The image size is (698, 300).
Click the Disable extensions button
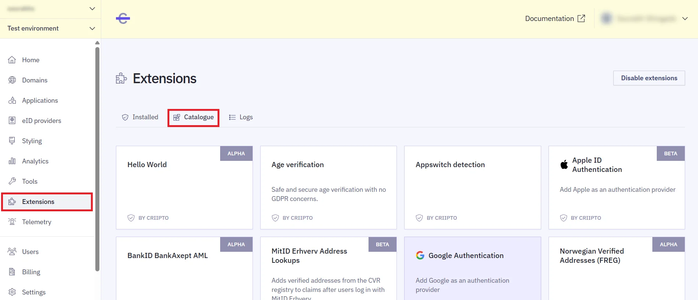tap(649, 78)
